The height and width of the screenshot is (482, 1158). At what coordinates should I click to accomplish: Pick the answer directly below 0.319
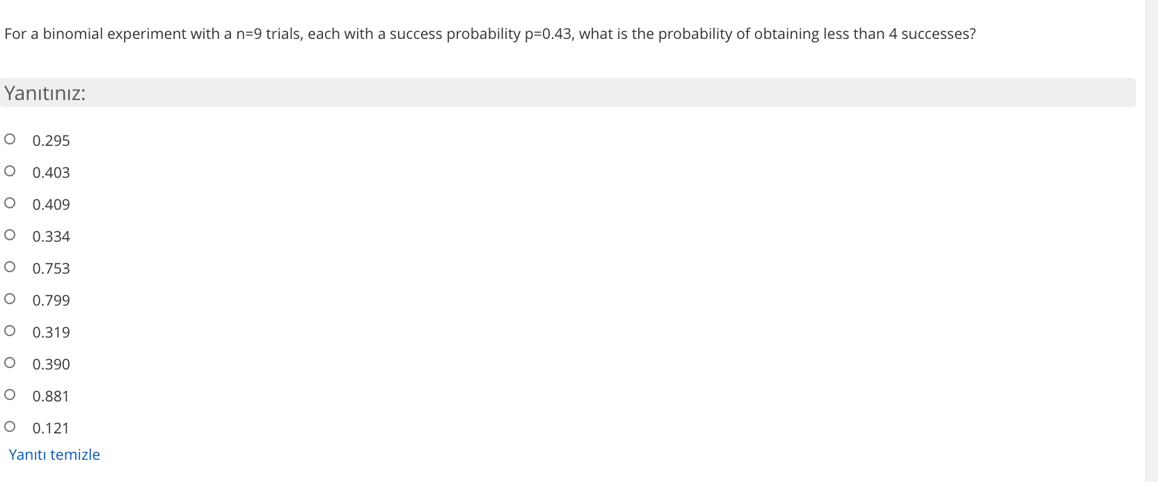[10, 362]
